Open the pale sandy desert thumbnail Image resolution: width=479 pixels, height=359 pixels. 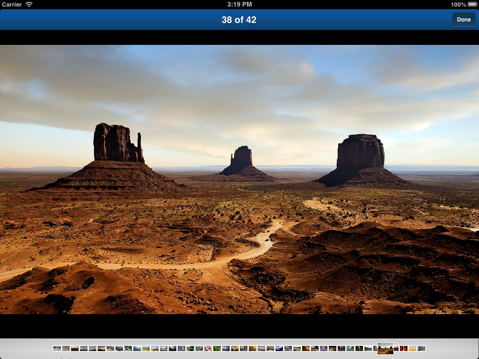click(x=413, y=348)
